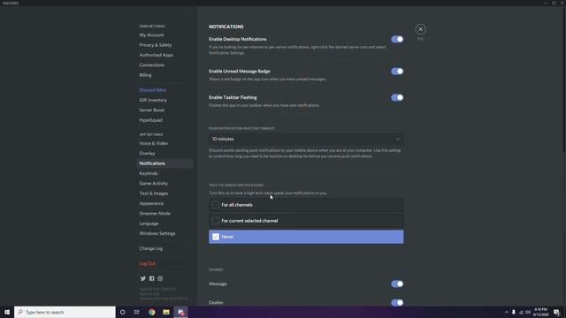Viewport: 566px width, 318px height.
Task: Click the settings page vertical scrollbar
Action: (564, 79)
